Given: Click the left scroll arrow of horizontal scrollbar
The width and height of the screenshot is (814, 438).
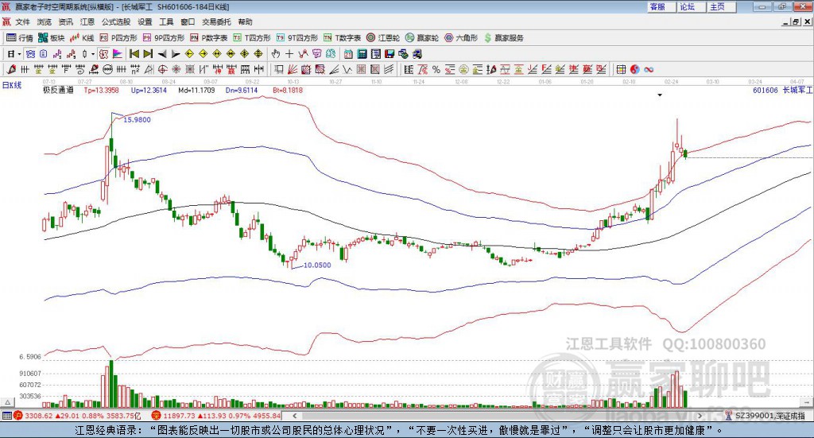Looking at the screenshot, I should pyautogui.click(x=295, y=416).
